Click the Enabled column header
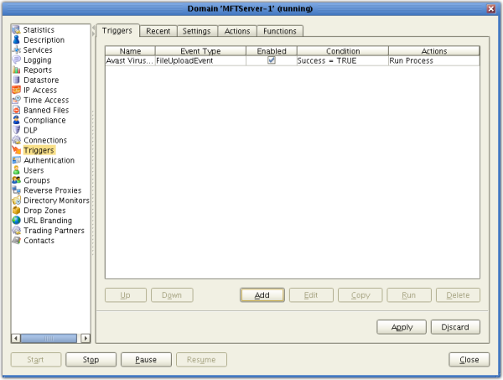503x380 pixels. point(272,51)
